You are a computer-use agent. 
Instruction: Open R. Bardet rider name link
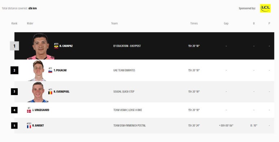(x=38, y=126)
